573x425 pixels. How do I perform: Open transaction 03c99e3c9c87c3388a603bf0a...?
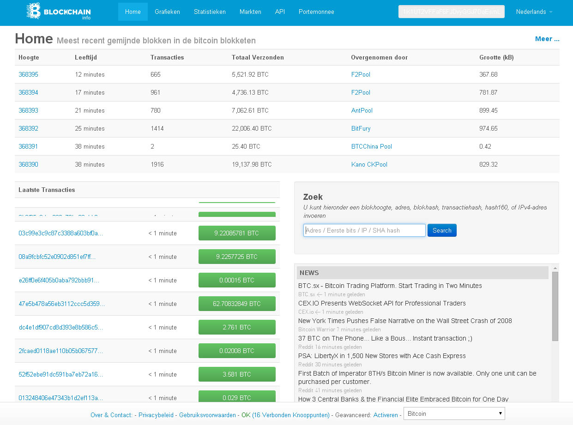(61, 233)
